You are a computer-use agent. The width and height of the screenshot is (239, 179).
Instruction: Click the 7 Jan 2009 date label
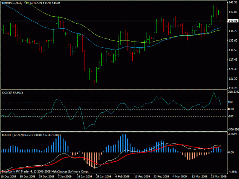click(x=65, y=177)
